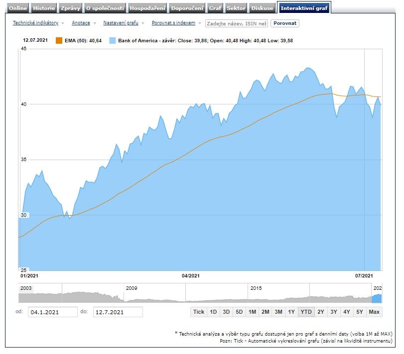This screenshot has height=354, width=404.
Task: Switch to the Historie tab
Action: coord(44,8)
